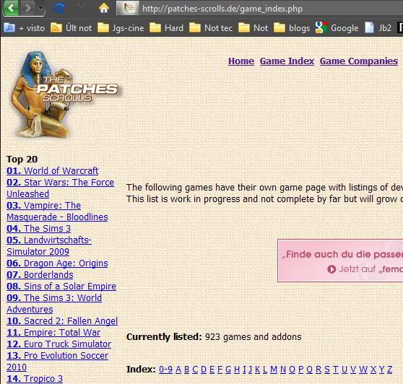
Task: Open the '+ visto' bookmark
Action: coord(25,27)
